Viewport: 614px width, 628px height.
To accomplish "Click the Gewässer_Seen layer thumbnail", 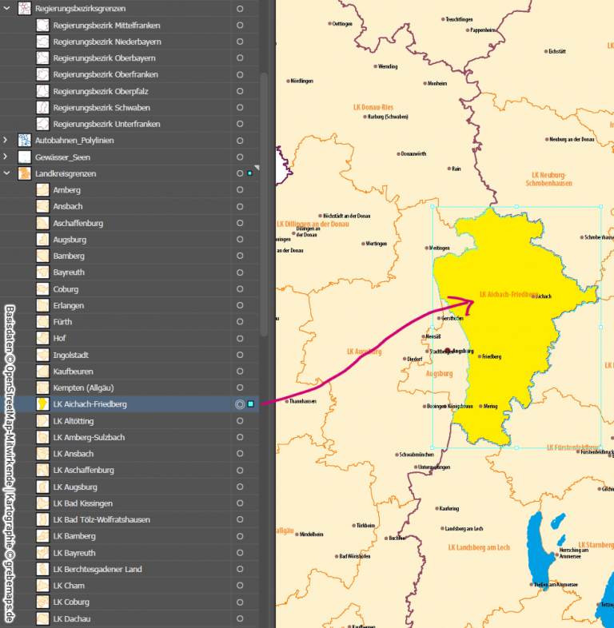I will pos(25,157).
